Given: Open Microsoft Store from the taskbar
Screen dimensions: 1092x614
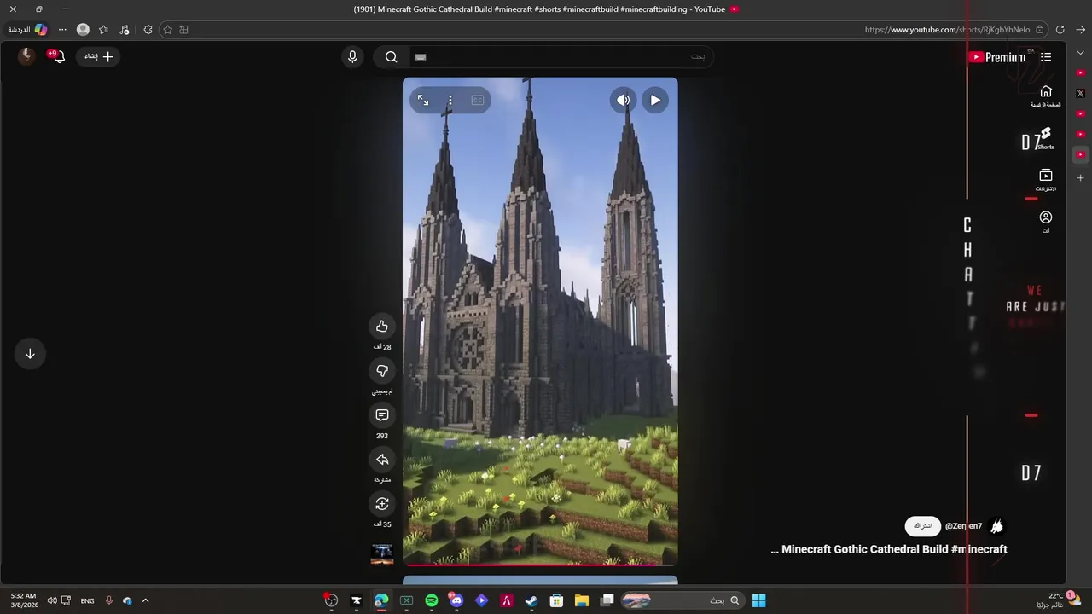Looking at the screenshot, I should point(556,600).
